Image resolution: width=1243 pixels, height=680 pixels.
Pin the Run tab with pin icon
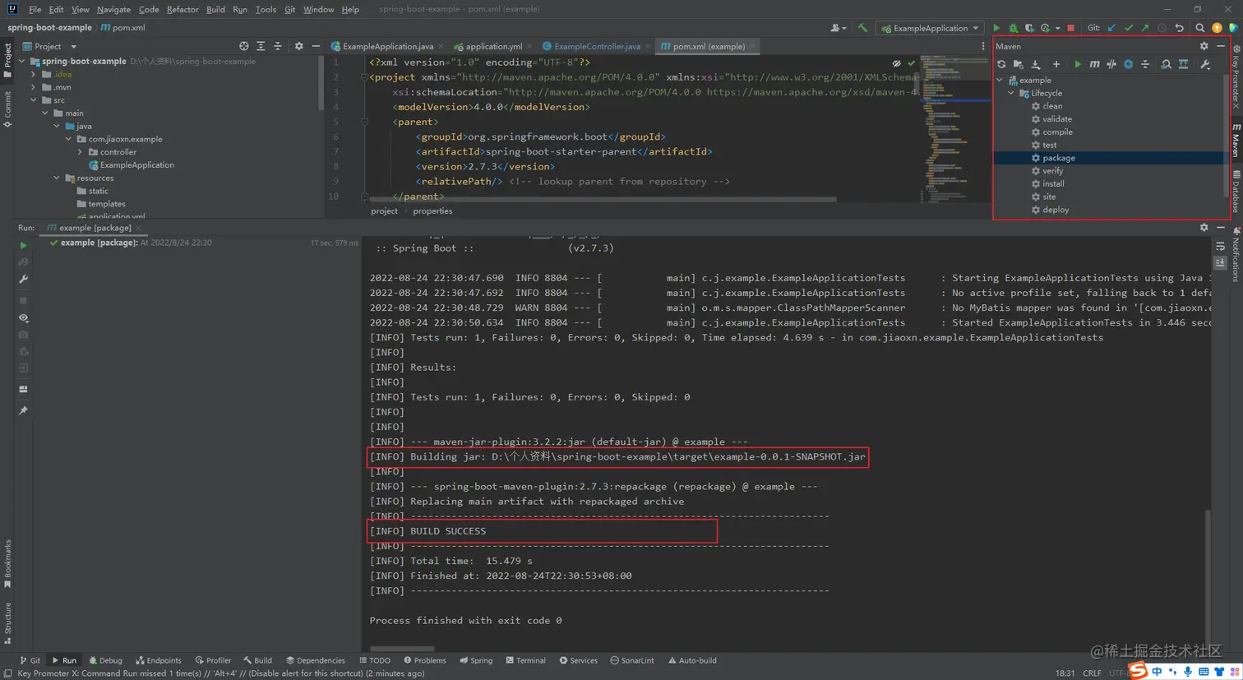click(23, 410)
